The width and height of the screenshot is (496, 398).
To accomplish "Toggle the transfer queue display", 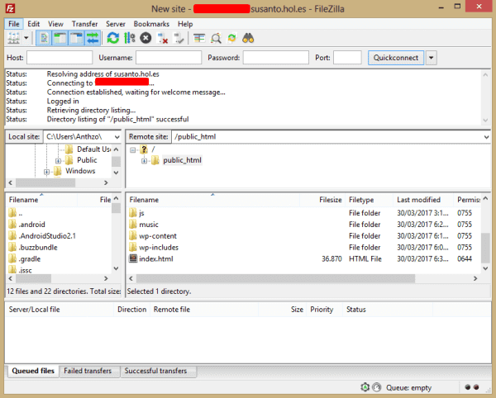I will [93, 38].
